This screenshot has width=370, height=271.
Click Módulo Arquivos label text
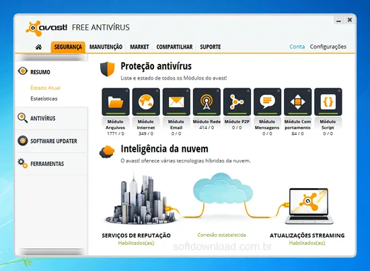[116, 125]
